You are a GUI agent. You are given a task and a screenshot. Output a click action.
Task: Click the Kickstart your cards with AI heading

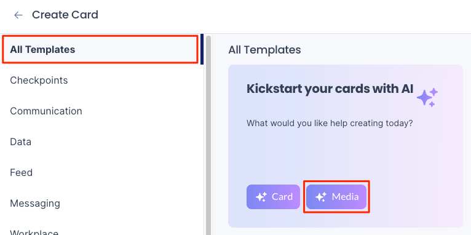(330, 89)
